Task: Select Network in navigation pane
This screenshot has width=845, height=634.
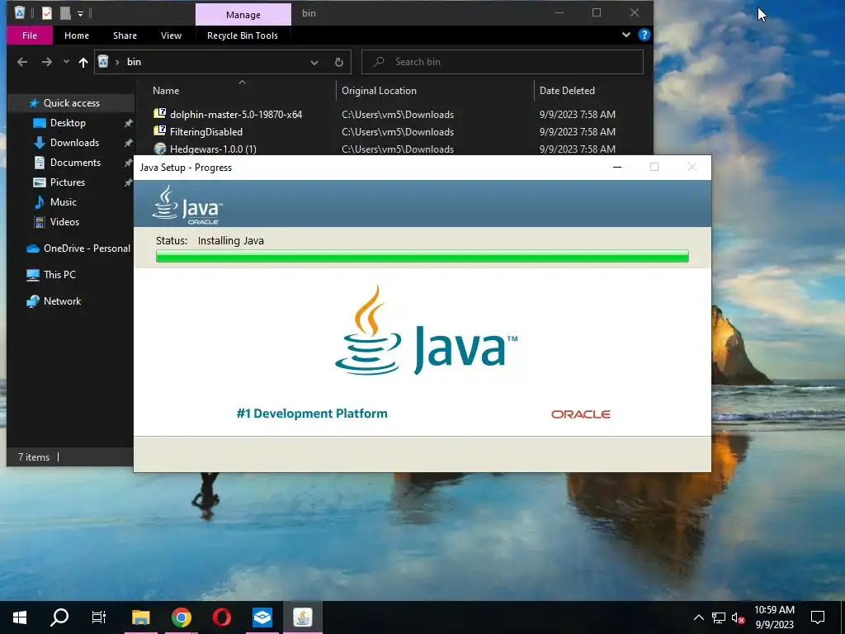Action: (54, 301)
